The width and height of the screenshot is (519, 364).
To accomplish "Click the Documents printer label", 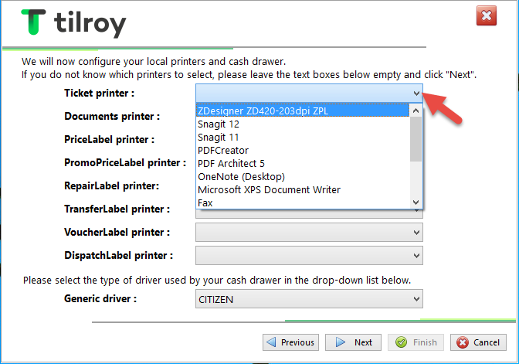I will point(112,116).
